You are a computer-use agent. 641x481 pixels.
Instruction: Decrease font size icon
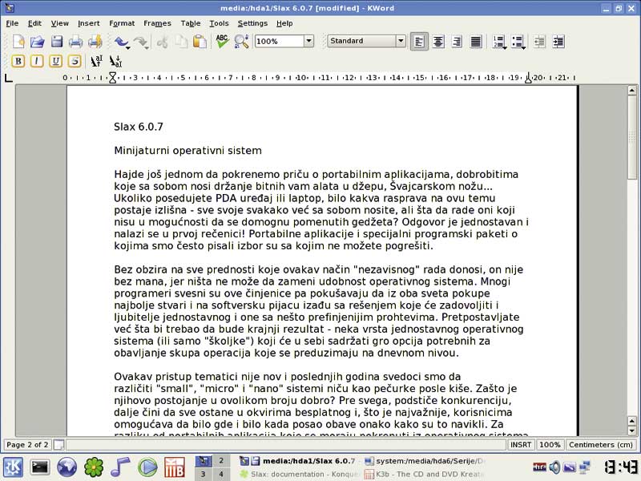tap(115, 62)
